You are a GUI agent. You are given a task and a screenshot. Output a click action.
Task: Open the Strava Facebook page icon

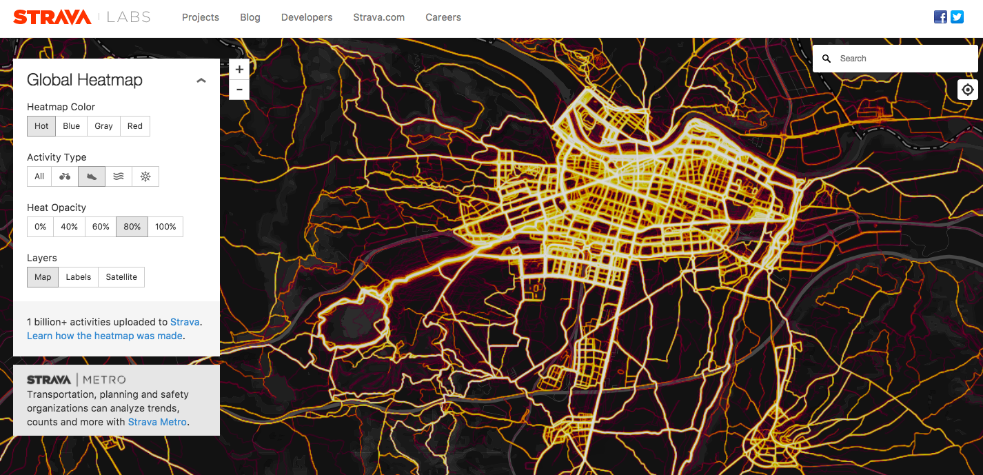coord(940,17)
